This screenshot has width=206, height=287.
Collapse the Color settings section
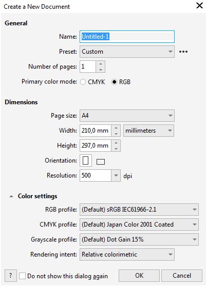11,196
